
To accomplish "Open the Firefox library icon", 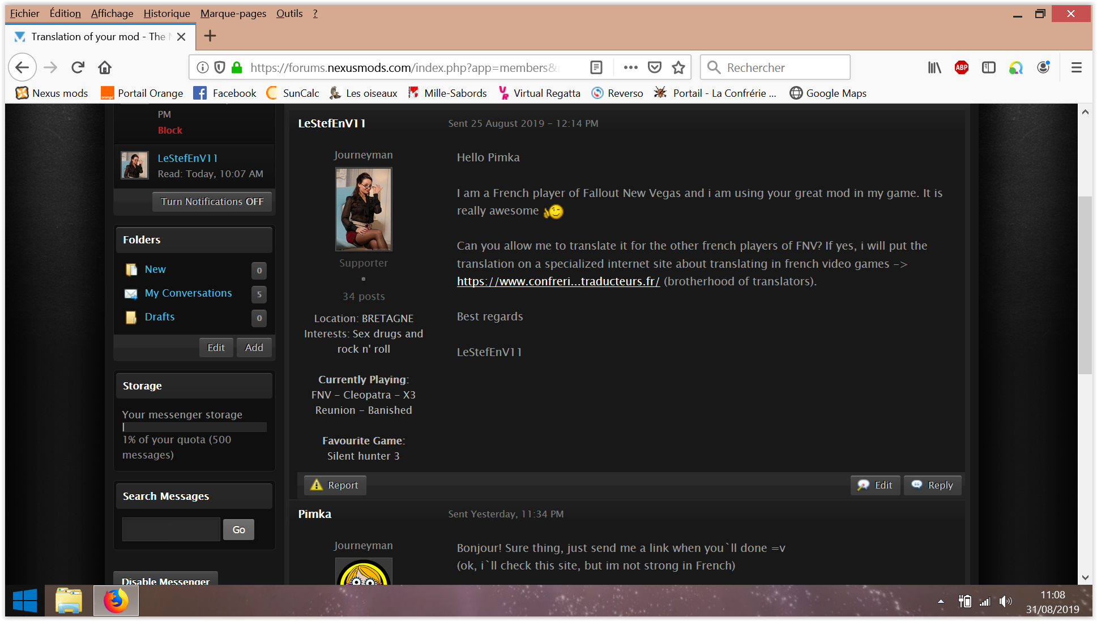I will point(934,68).
